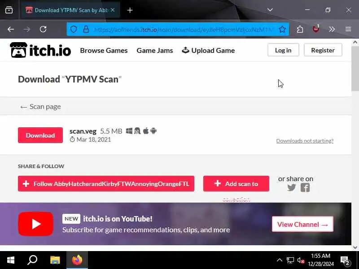Click the Linux platform icon
359x269 pixels.
pos(137,131)
